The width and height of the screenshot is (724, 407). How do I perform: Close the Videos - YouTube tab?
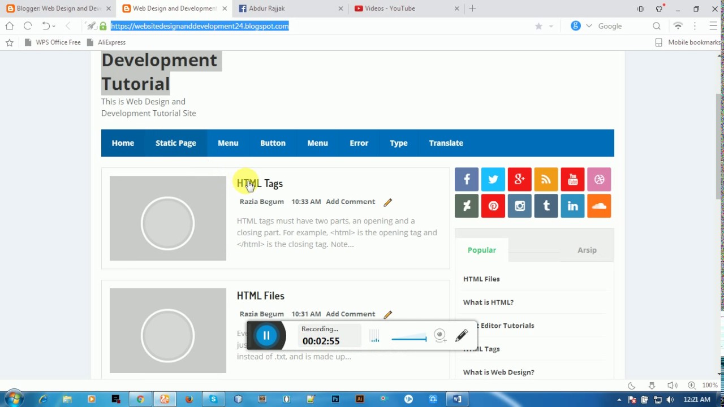click(x=456, y=8)
